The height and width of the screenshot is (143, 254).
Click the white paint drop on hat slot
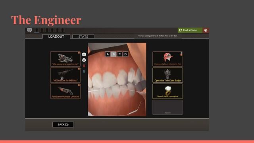pyautogui.click(x=181, y=53)
